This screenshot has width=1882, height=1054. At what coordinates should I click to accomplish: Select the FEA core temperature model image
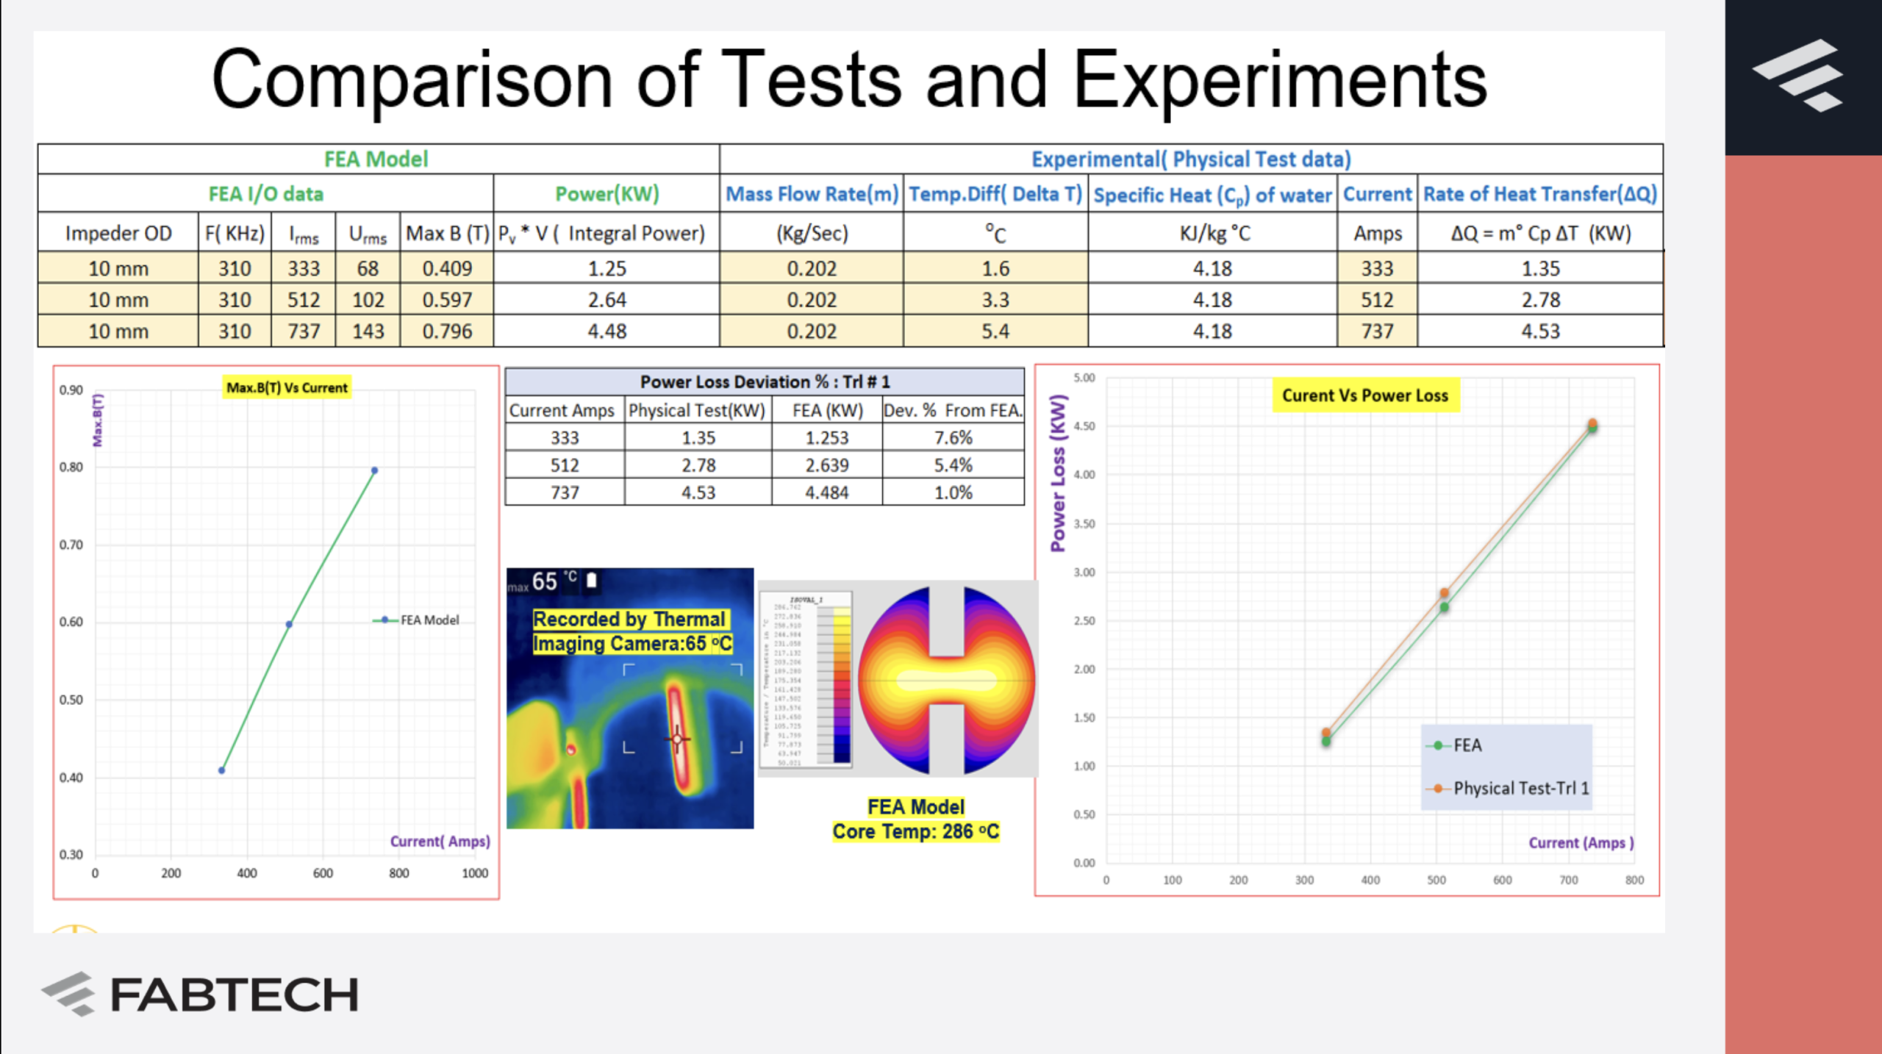898,679
